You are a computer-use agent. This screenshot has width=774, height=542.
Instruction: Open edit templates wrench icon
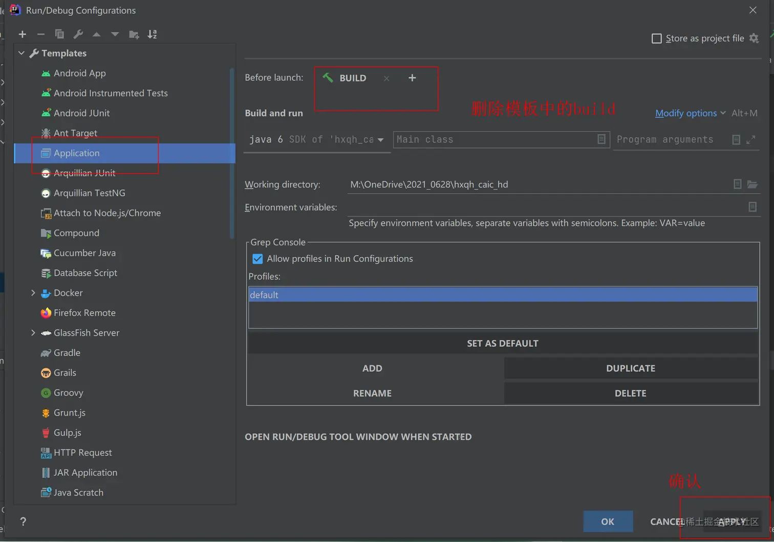78,34
